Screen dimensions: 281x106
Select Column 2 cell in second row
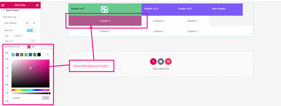tap(158, 31)
